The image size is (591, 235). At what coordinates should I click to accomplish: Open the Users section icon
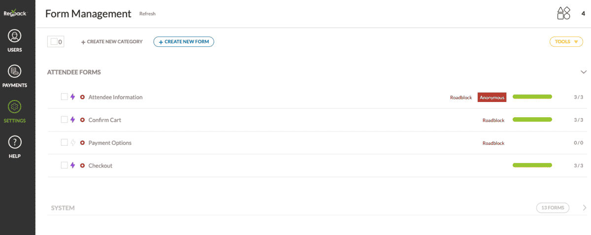15,37
